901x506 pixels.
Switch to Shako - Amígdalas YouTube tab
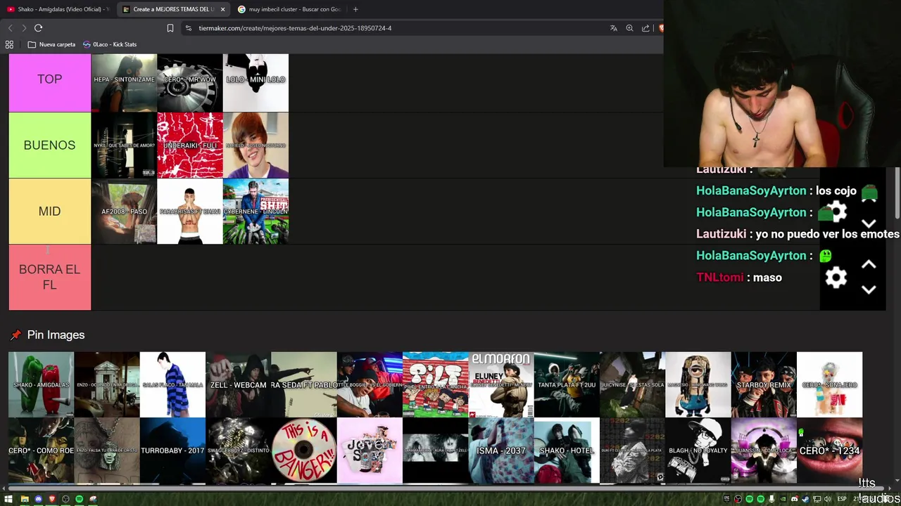click(58, 9)
